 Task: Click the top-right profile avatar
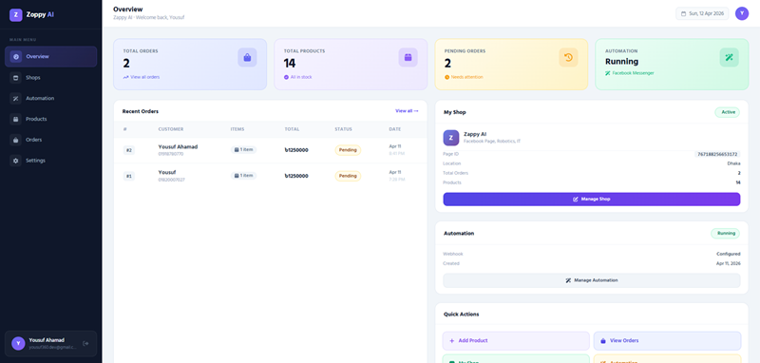click(742, 13)
